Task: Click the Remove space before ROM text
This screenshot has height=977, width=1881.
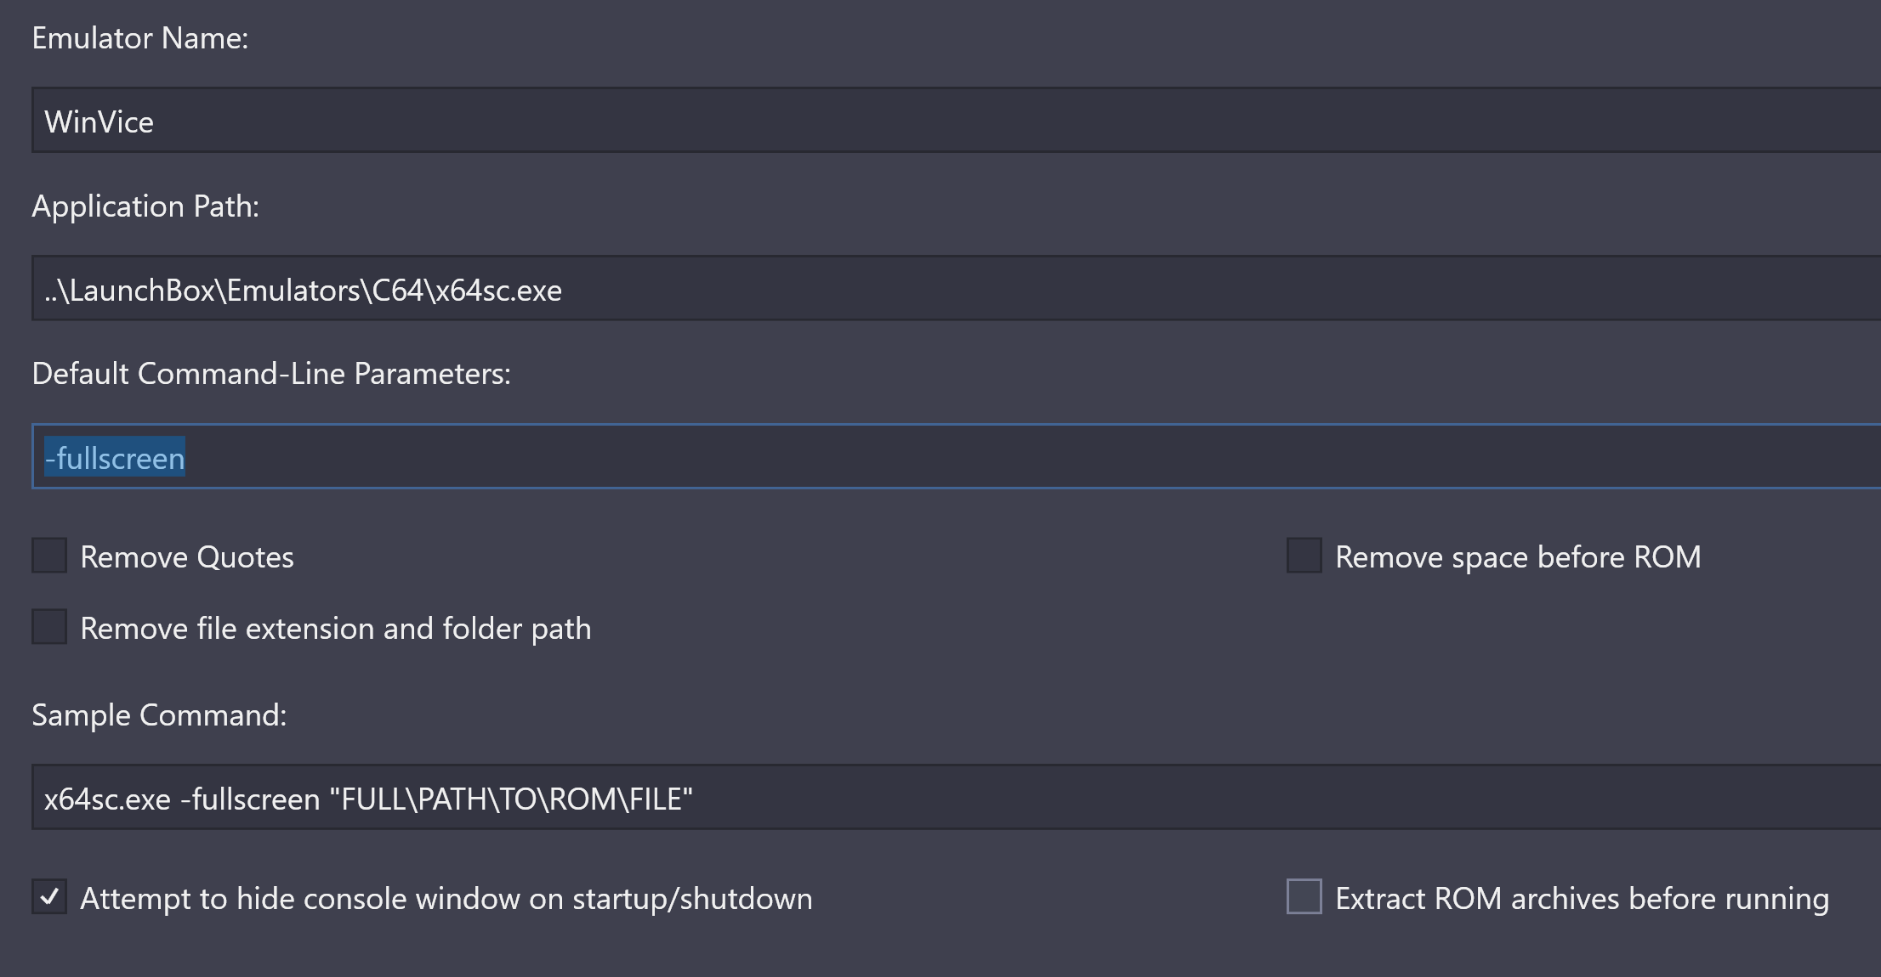Action: click(x=1518, y=557)
